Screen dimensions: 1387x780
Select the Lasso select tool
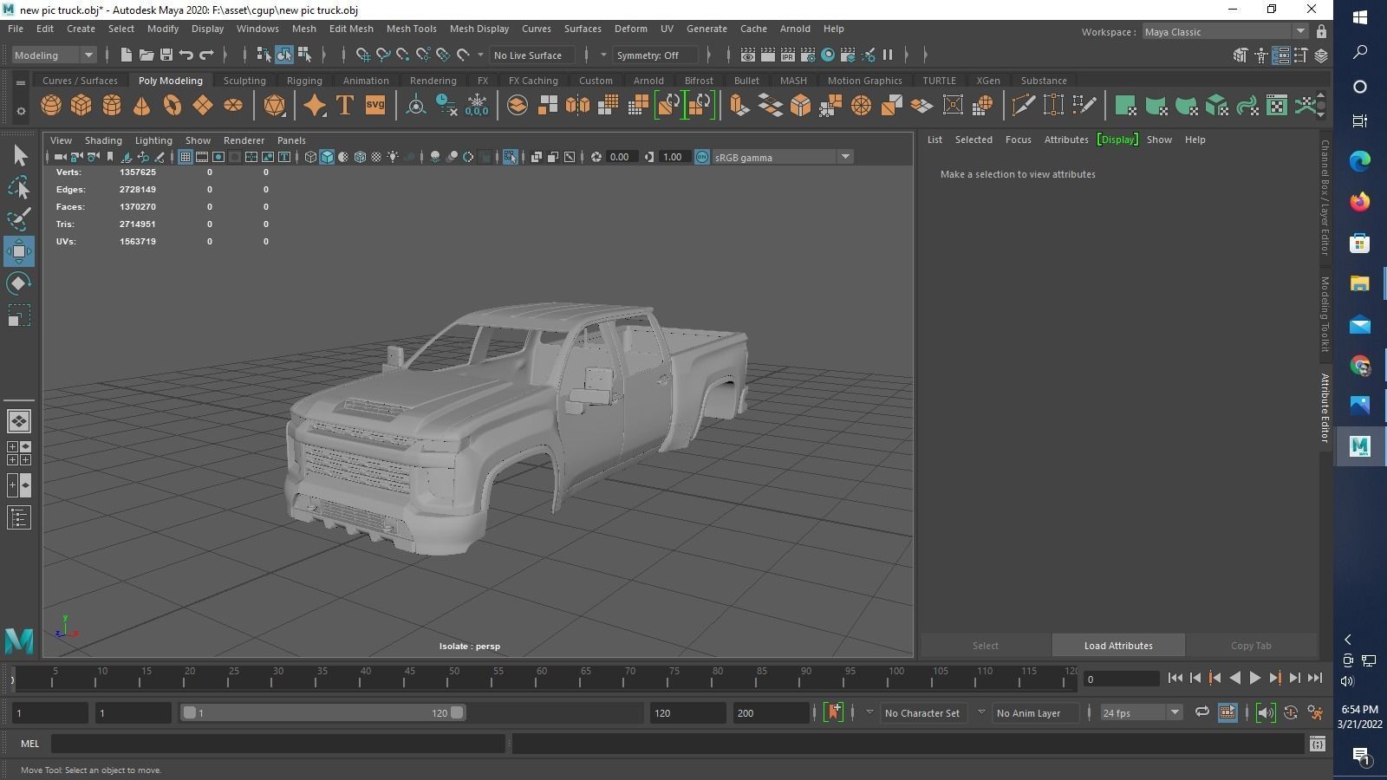pyautogui.click(x=19, y=187)
